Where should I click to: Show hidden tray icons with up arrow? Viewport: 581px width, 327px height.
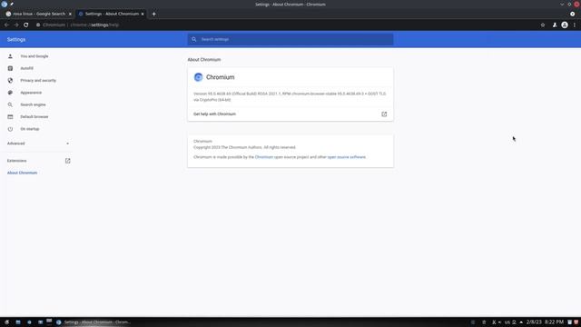(521, 322)
